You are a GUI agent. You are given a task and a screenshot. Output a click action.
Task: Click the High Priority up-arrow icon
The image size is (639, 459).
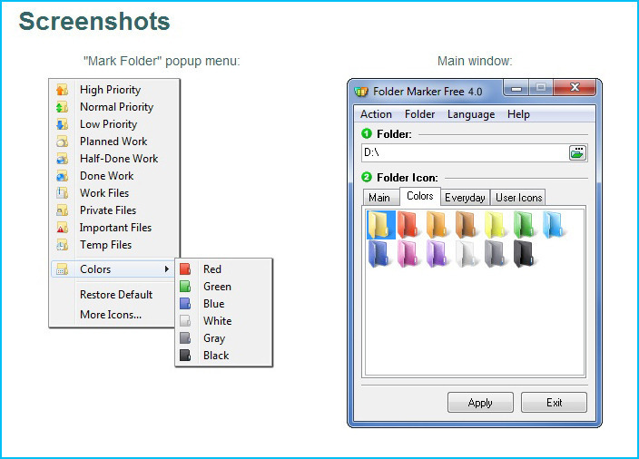pyautogui.click(x=62, y=90)
